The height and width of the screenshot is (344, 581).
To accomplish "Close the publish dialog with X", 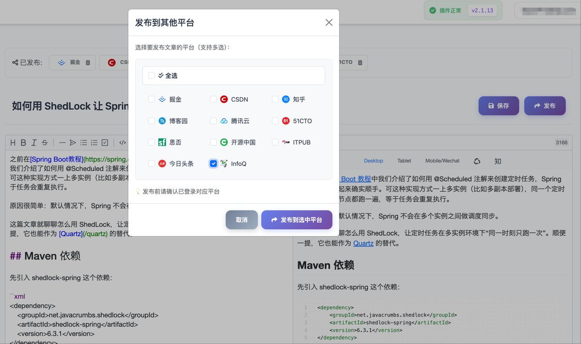I will click(x=329, y=22).
